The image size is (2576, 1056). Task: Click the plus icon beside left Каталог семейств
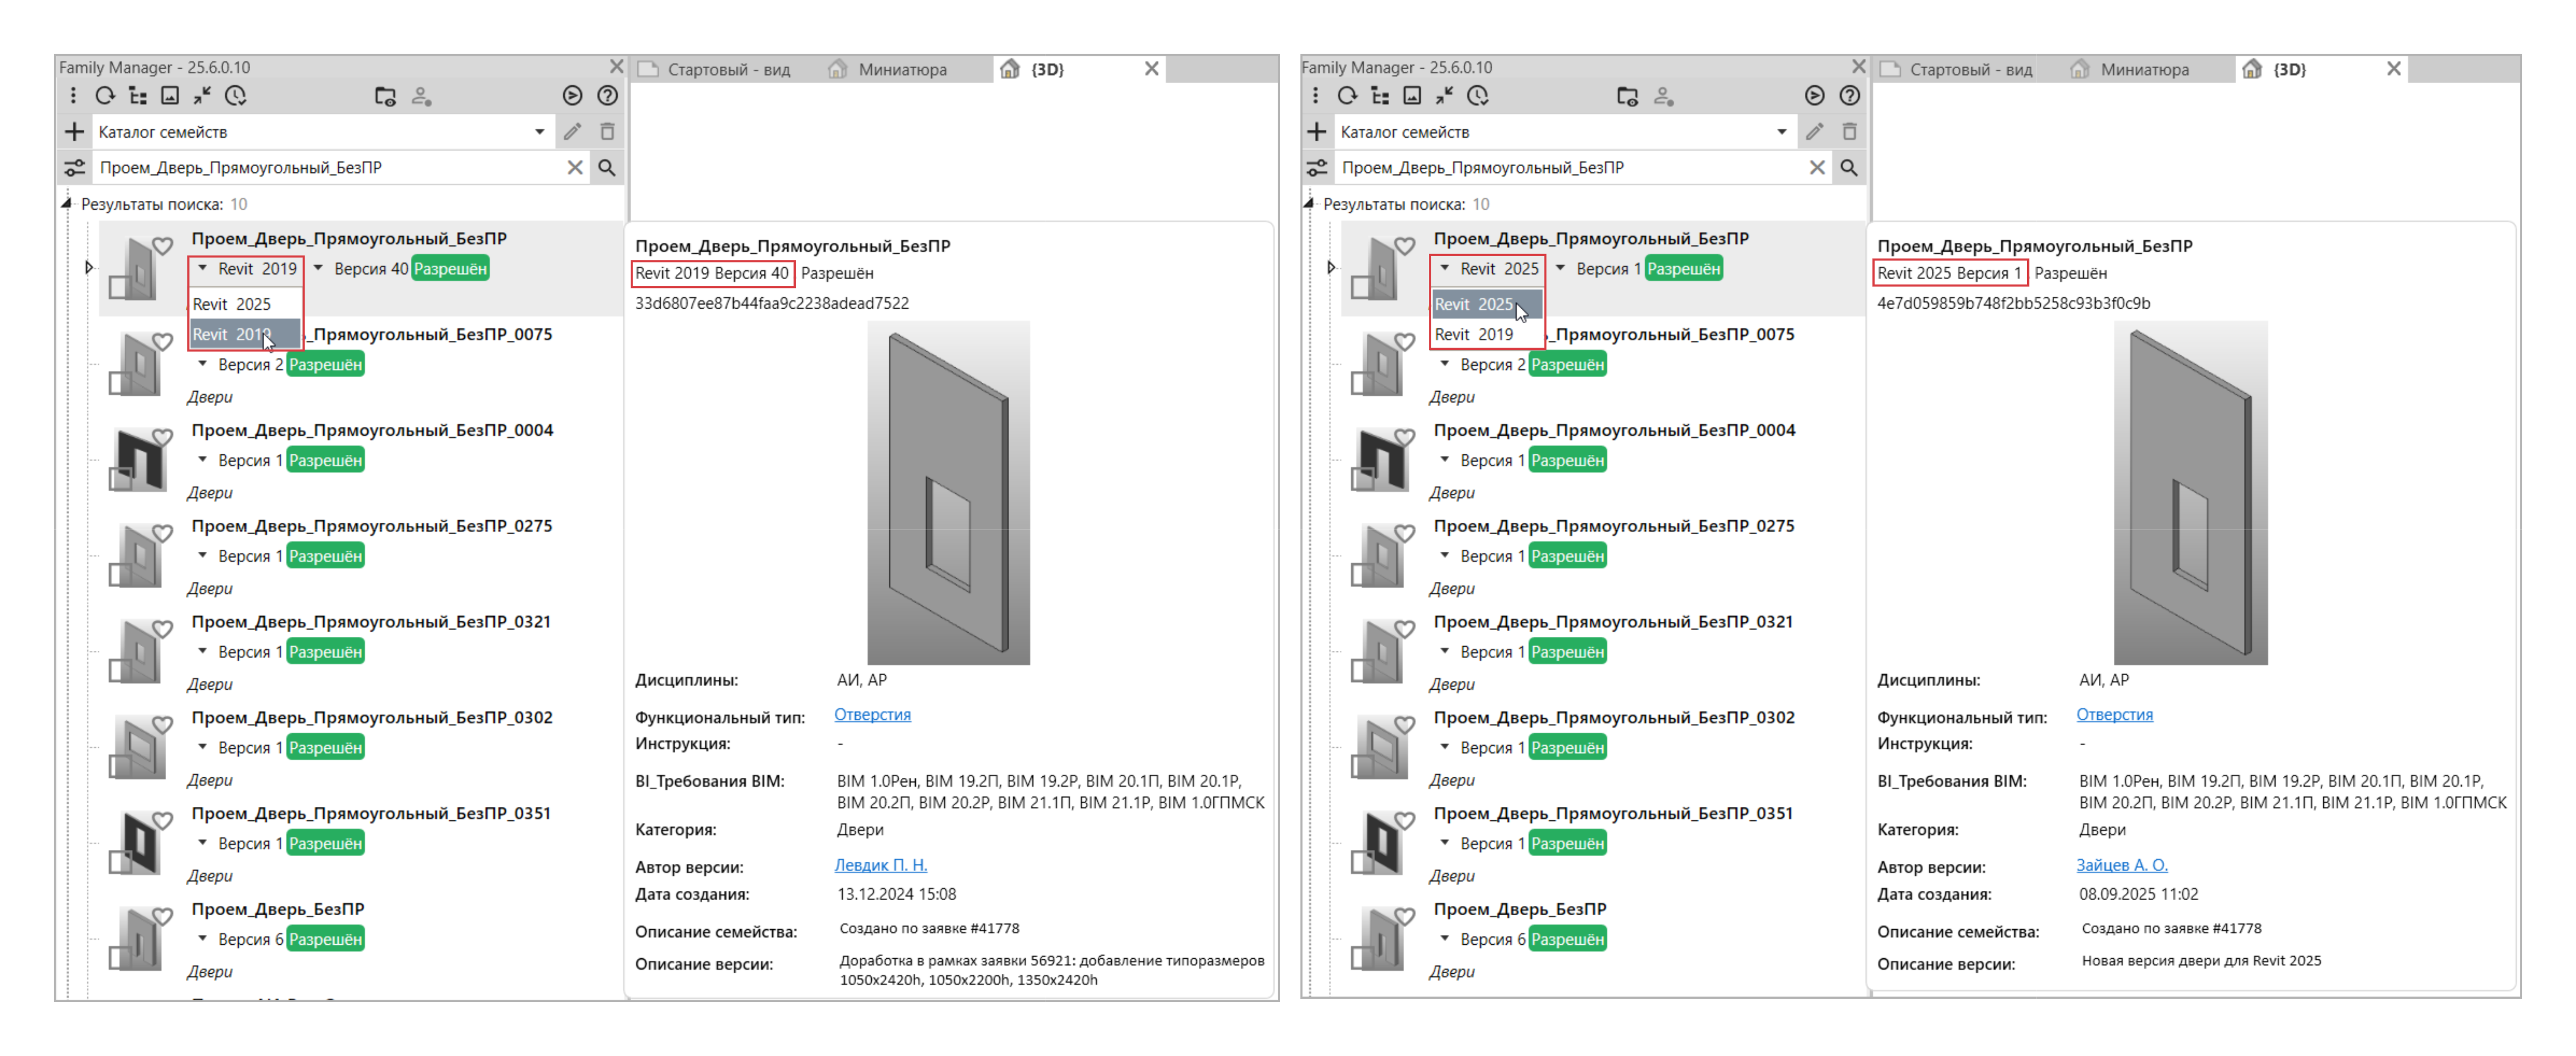74,132
